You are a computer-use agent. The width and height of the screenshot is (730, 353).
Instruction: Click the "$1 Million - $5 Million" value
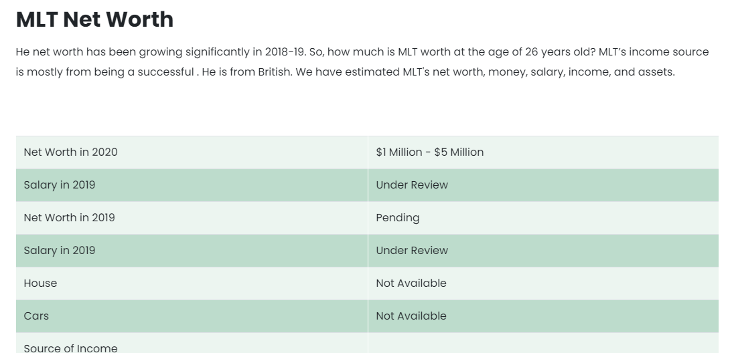coord(429,152)
